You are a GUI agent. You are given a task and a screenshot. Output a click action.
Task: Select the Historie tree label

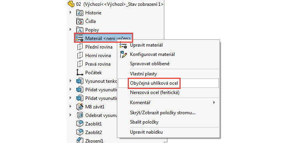[x=93, y=13]
